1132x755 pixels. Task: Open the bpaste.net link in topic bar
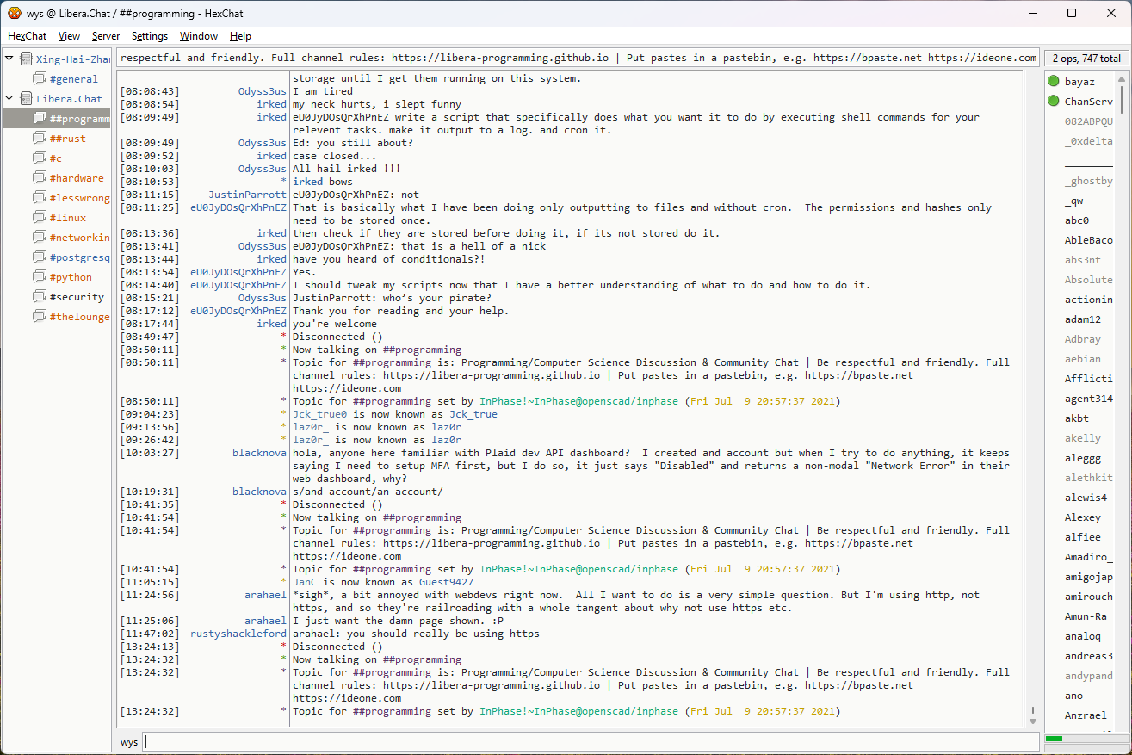point(867,58)
